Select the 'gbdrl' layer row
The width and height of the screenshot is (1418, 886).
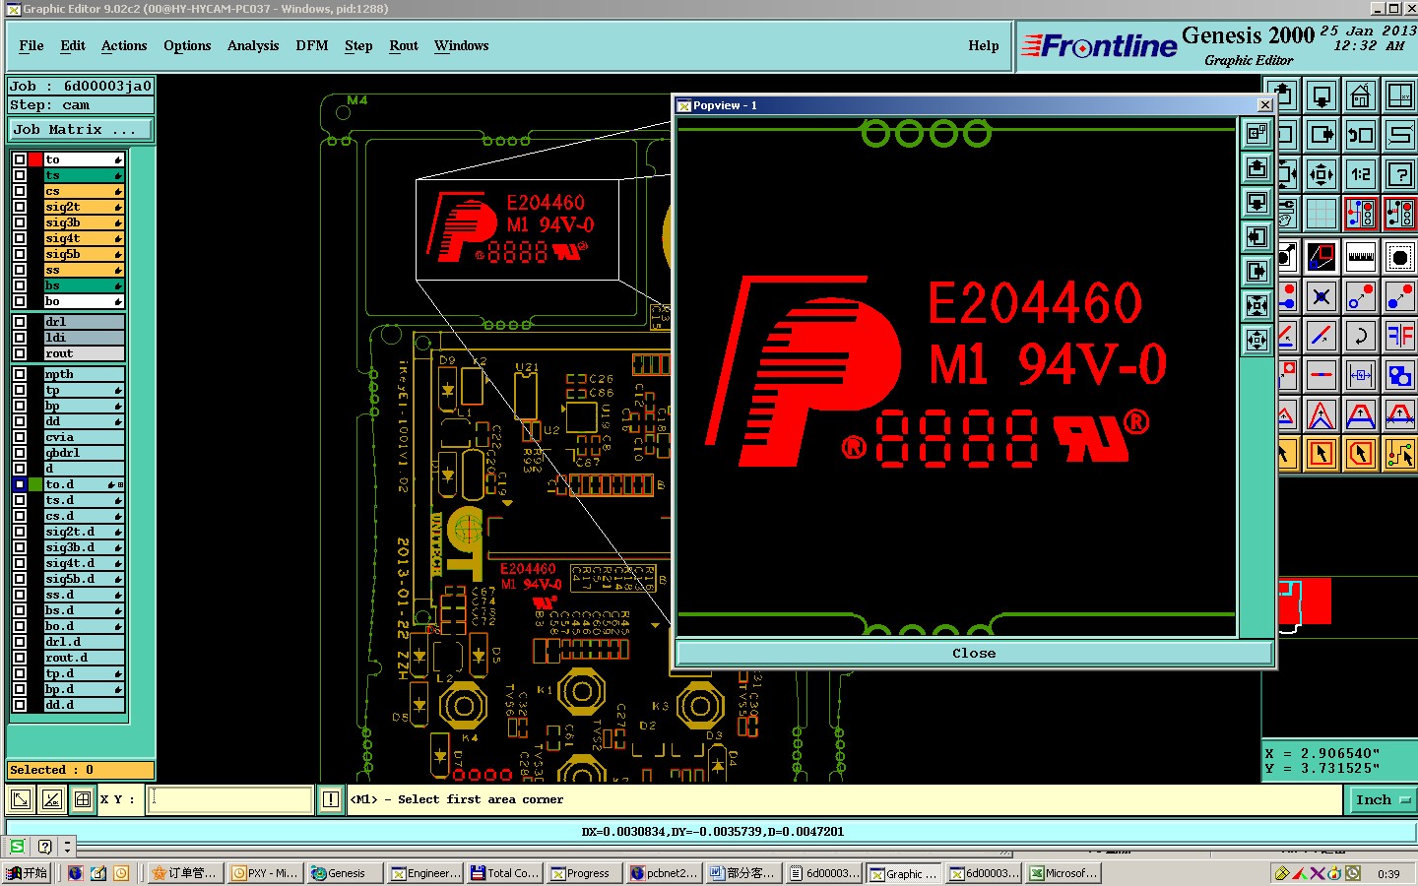tap(84, 453)
